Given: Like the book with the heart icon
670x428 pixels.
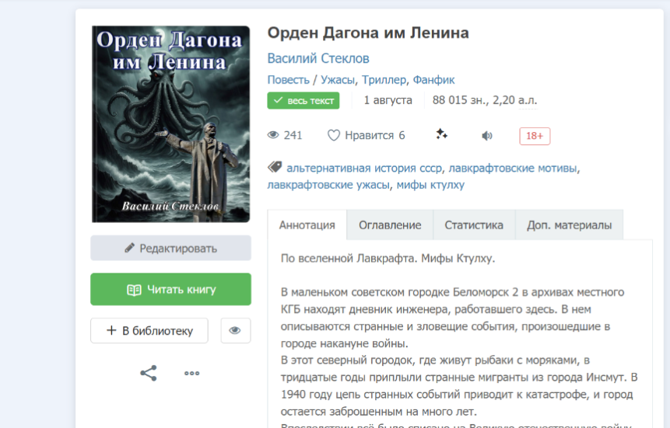Looking at the screenshot, I should coord(334,135).
